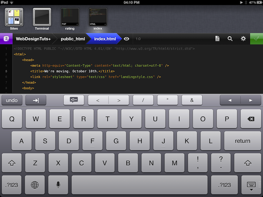Tap the W key
This screenshot has height=197, width=263.
(36, 119)
